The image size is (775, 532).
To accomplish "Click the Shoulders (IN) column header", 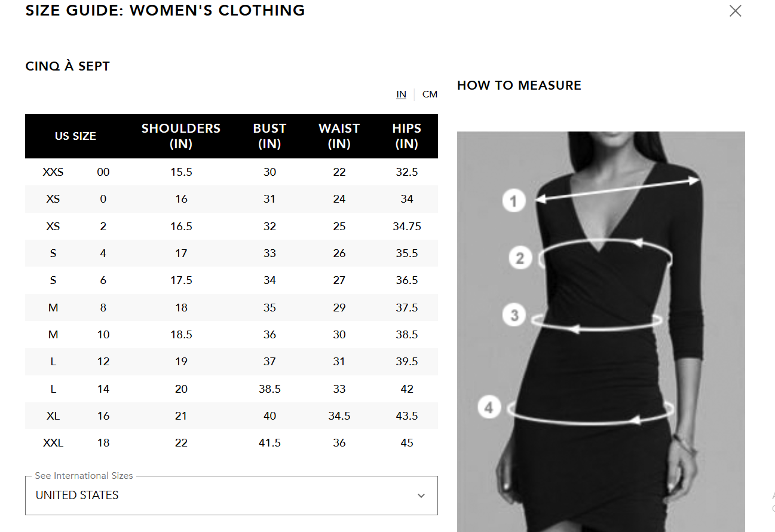I will (181, 136).
